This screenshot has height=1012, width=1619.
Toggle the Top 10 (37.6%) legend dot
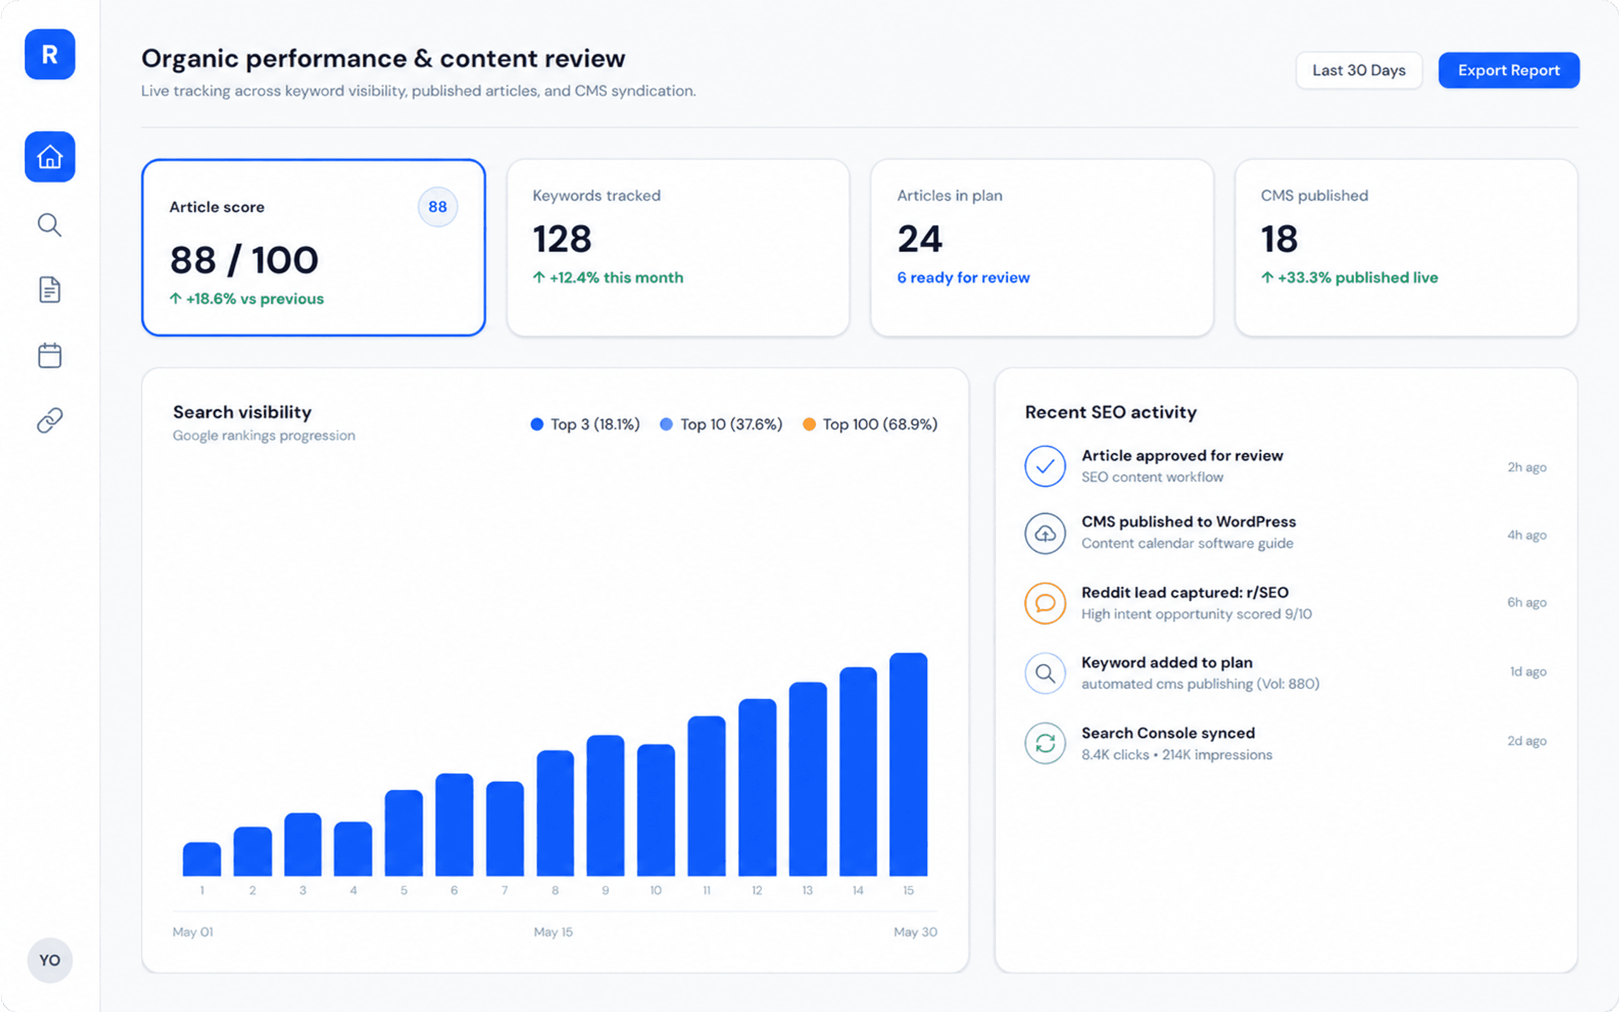(x=667, y=424)
